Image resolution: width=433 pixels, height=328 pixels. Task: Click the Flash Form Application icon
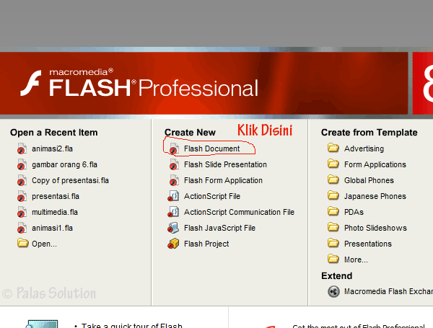(x=174, y=180)
